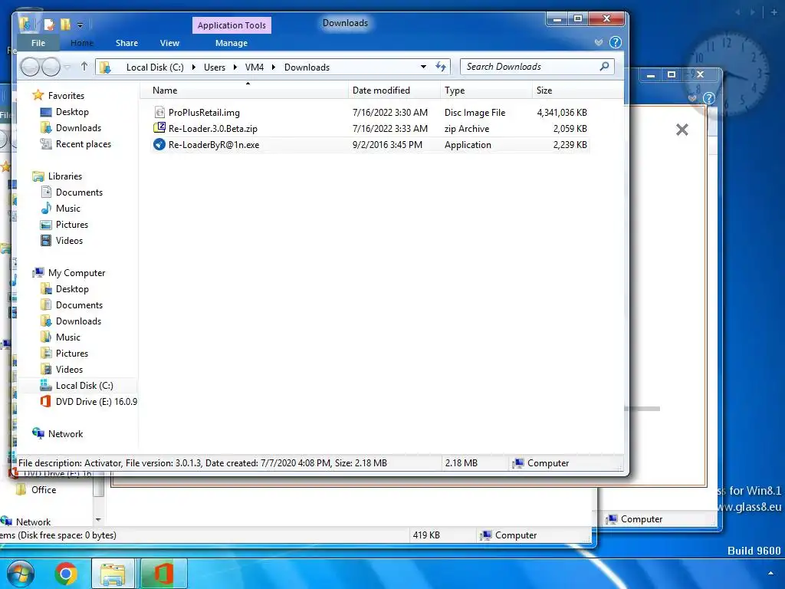This screenshot has height=589, width=785.
Task: Select Office folder in background window tree
Action: (44, 490)
